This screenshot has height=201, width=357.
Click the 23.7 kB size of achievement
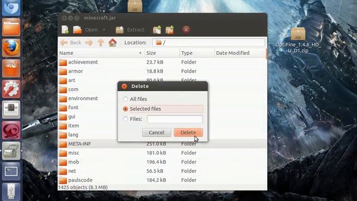155,62
